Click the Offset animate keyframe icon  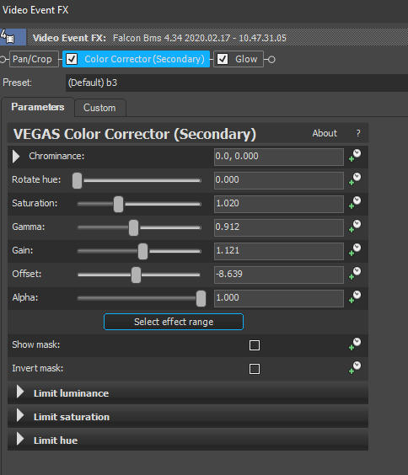click(355, 274)
